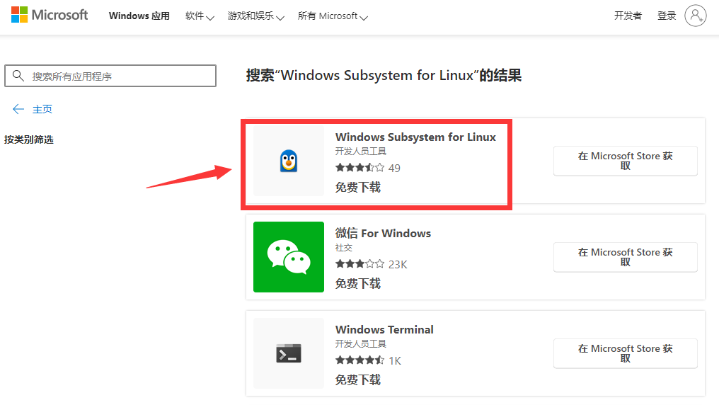Click the search magnifier icon

[18, 76]
